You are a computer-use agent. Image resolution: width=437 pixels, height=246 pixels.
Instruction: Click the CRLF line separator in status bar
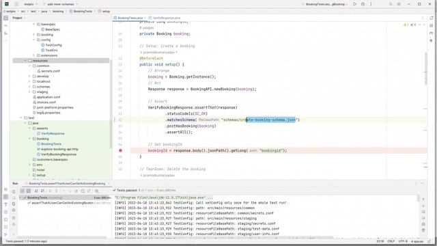(x=391, y=241)
